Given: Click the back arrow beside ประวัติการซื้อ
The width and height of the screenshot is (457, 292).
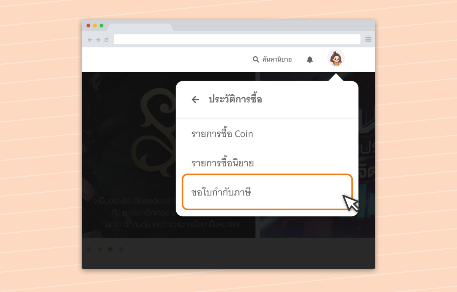Looking at the screenshot, I should pyautogui.click(x=195, y=100).
